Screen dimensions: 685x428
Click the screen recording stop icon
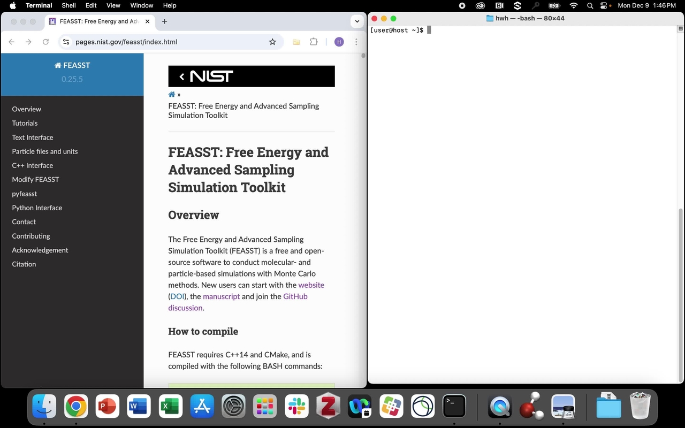[x=462, y=5]
